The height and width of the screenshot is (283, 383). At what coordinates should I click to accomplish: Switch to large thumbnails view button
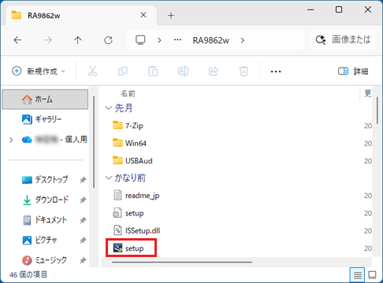pos(372,275)
